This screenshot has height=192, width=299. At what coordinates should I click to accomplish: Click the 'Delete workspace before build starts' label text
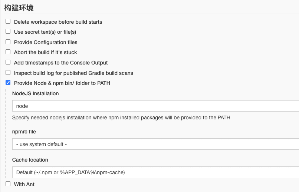[x=58, y=22]
